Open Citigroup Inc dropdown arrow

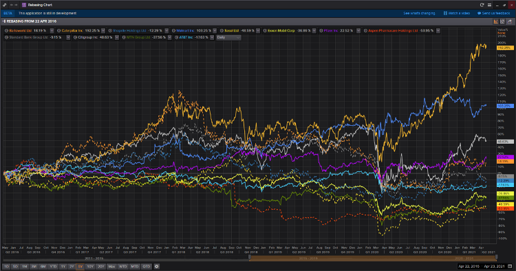tap(117, 38)
